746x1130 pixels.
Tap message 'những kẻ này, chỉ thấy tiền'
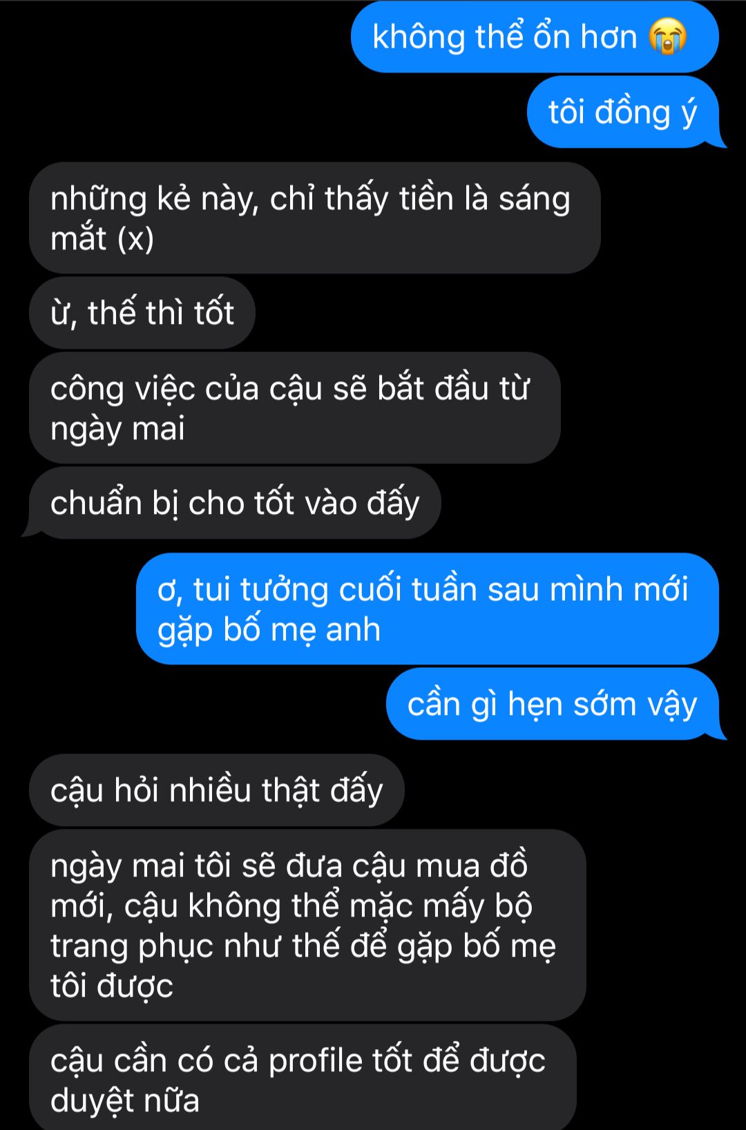[314, 218]
